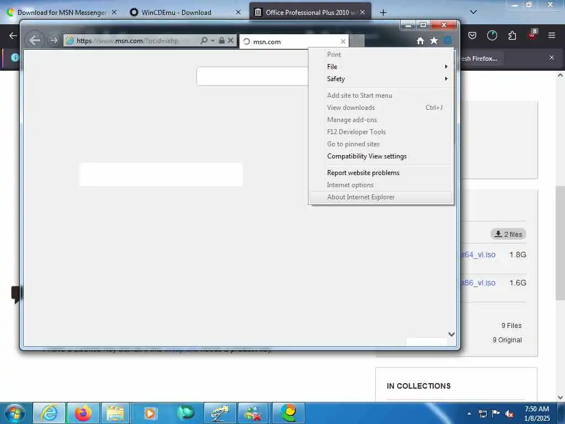
Task: Select Go to pinned sites
Action: coord(381,144)
